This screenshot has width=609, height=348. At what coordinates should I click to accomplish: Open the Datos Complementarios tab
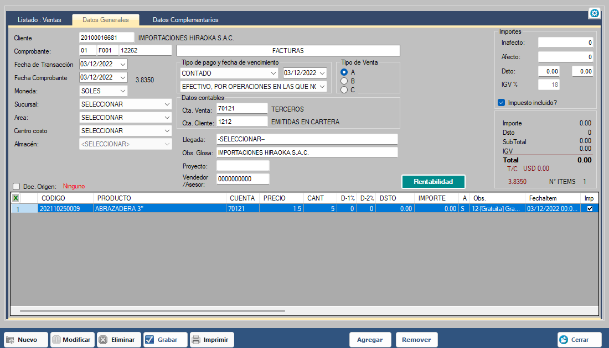[185, 20]
